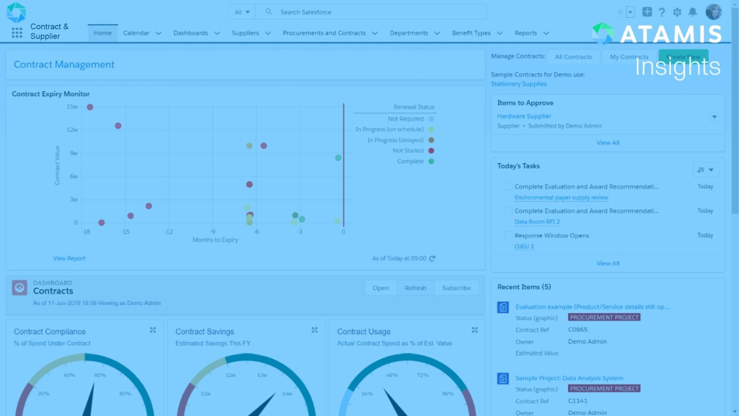Expand the Reports menu chevron
The height and width of the screenshot is (416, 739).
tap(547, 33)
